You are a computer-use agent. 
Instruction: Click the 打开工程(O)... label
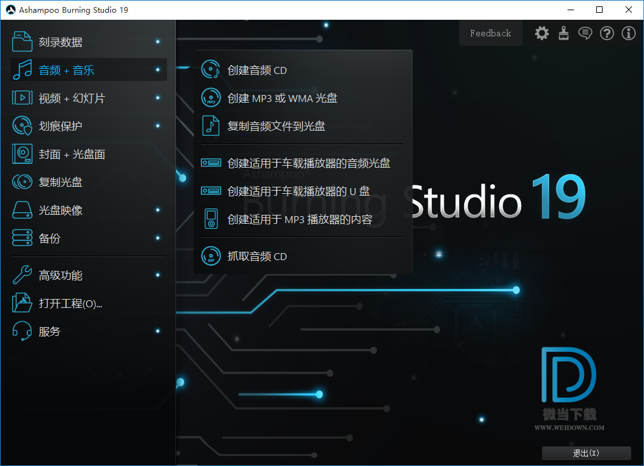(x=70, y=303)
